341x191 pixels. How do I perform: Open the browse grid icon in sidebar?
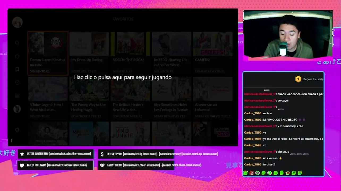(17, 96)
